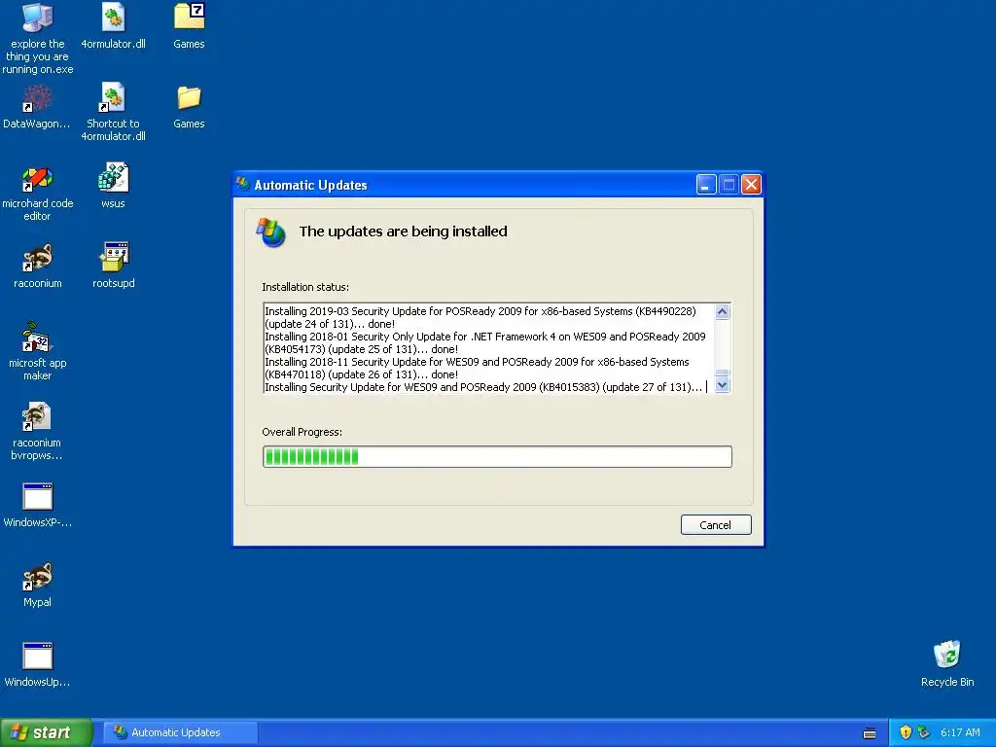Click the 'Overall Progress:' label

click(x=302, y=432)
